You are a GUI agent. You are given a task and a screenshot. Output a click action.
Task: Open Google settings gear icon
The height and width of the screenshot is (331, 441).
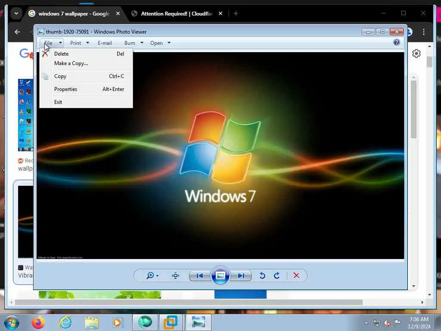point(416,53)
